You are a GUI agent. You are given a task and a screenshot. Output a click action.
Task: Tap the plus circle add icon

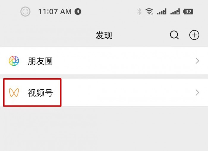(x=194, y=35)
